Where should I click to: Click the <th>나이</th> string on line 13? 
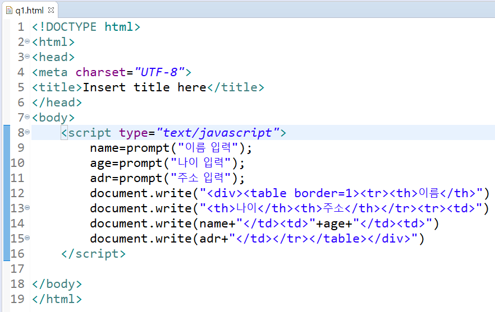click(250, 208)
